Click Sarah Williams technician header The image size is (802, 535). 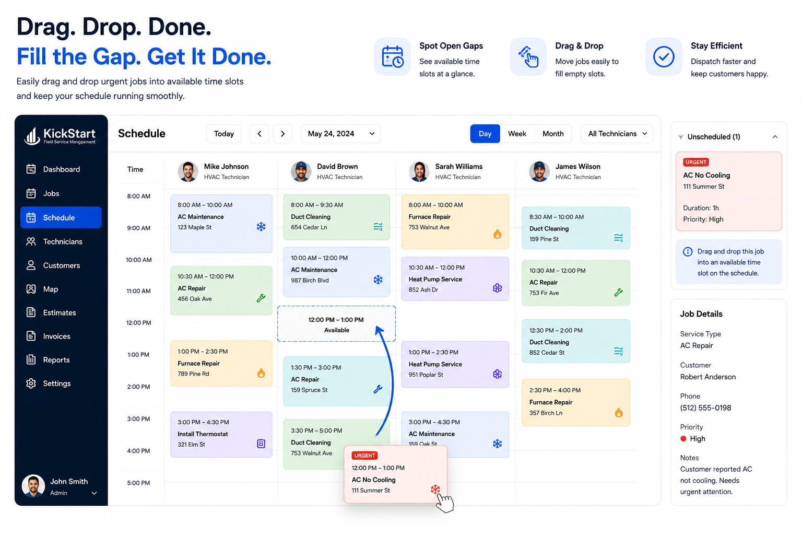[x=445, y=171]
